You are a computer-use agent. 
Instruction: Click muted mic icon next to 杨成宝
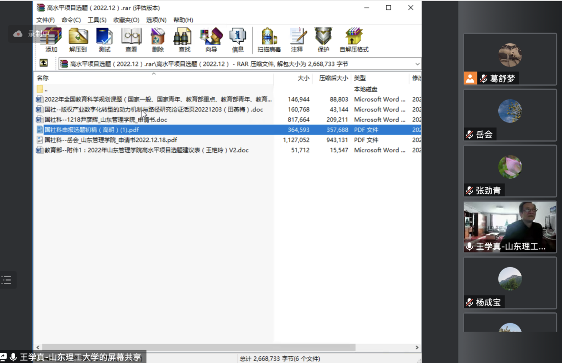coord(469,303)
